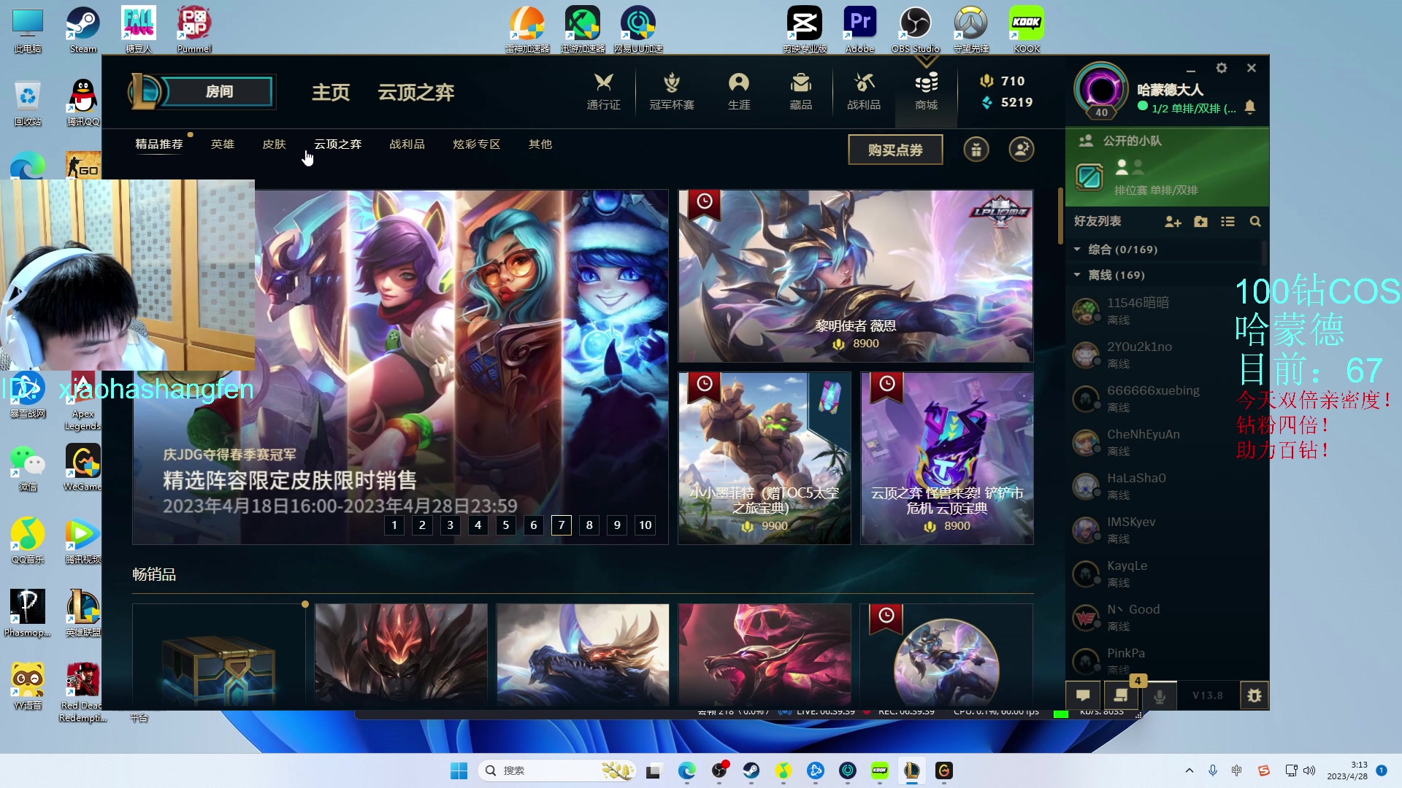Go to banner slide 8

589,525
